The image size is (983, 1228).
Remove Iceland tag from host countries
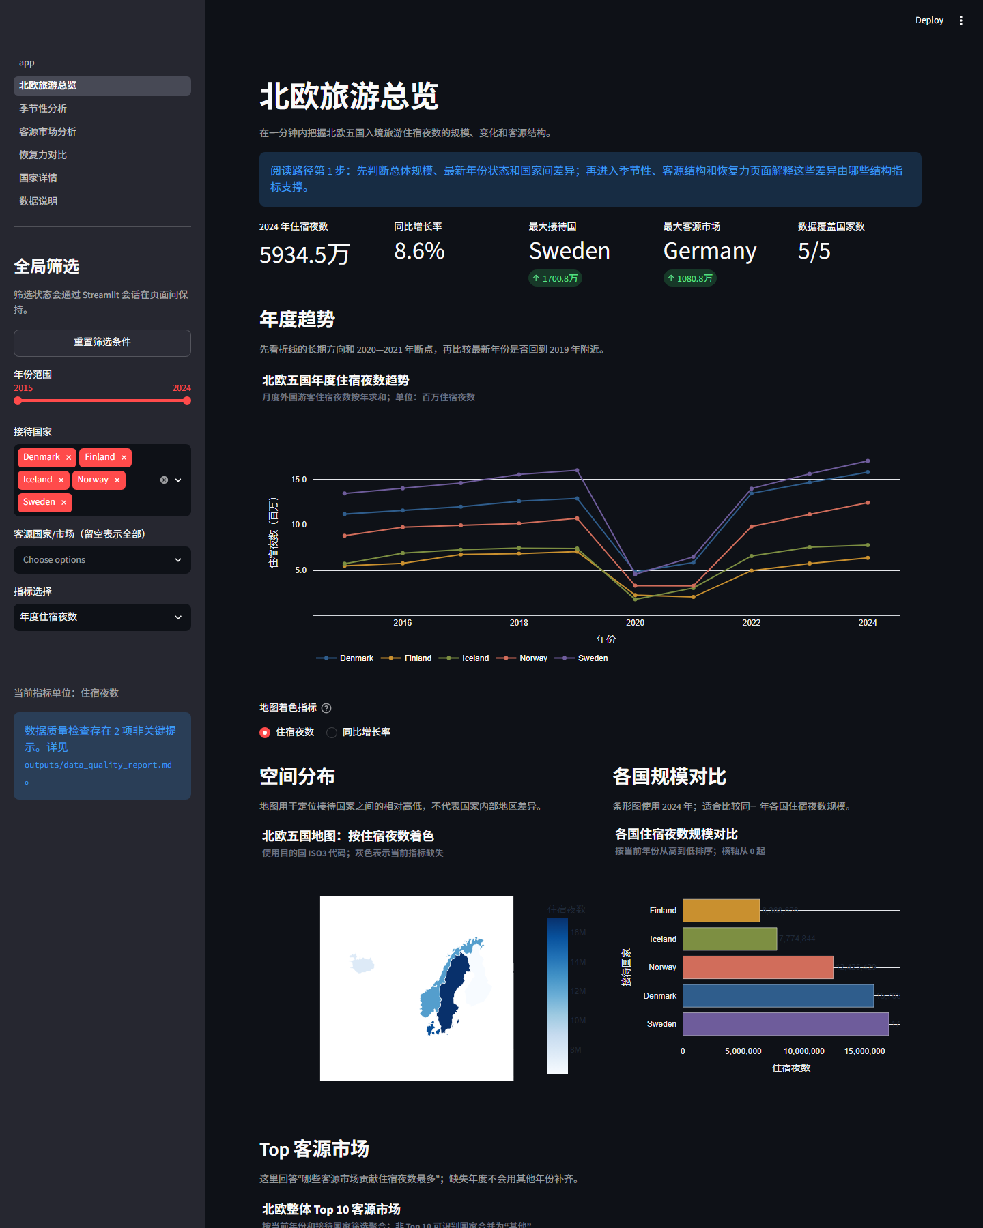(x=61, y=480)
